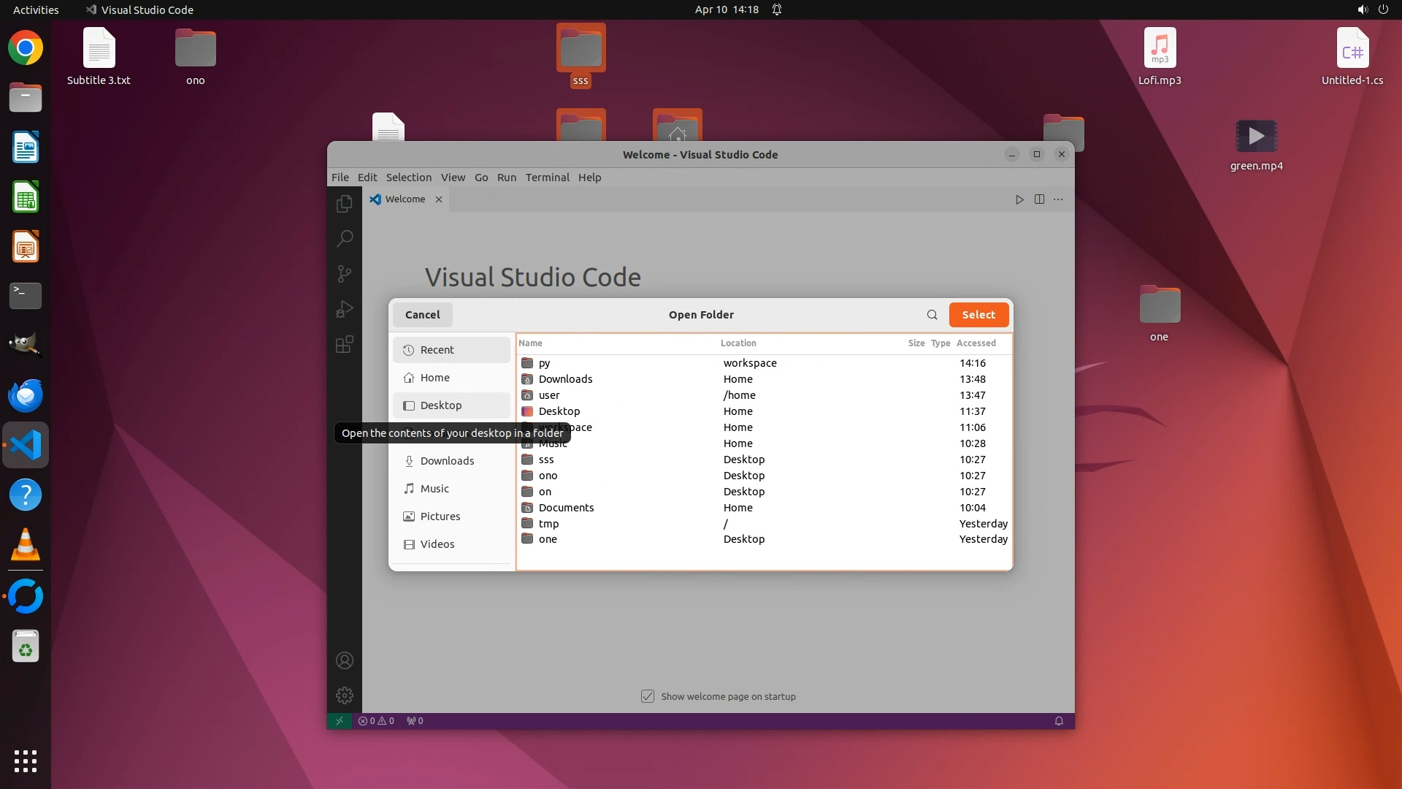Open the Explorer view in the activity bar
1402x789 pixels.
click(345, 204)
